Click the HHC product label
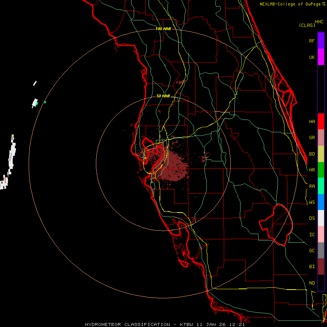Screen dimensions: 327x327 point(319,22)
